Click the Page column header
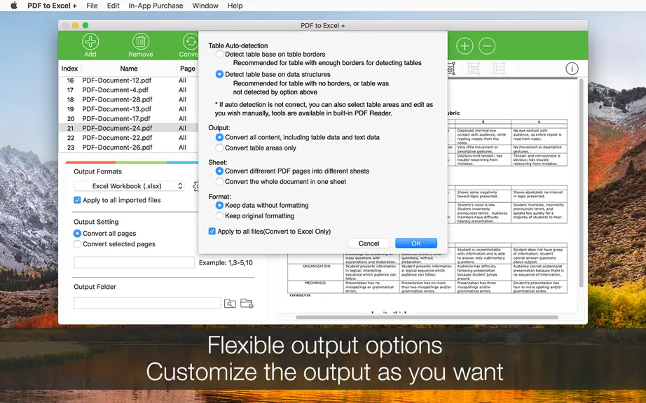 tap(188, 69)
